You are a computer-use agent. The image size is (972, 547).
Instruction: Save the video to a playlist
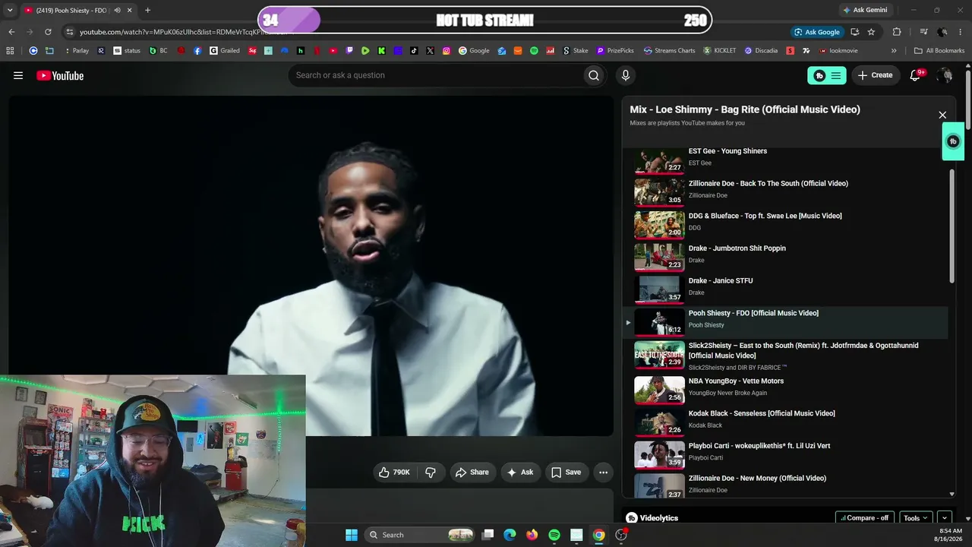pos(566,472)
